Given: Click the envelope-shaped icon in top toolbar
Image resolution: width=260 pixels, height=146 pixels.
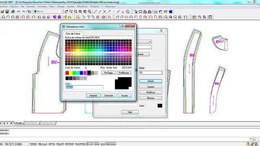Looking at the screenshot, I should click(x=155, y=11).
